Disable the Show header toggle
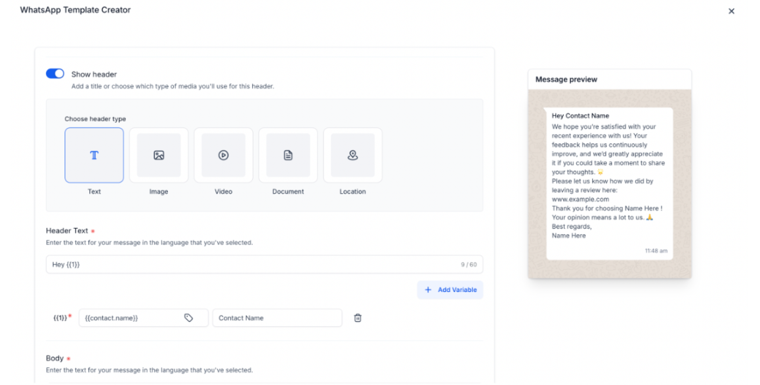 coord(55,74)
